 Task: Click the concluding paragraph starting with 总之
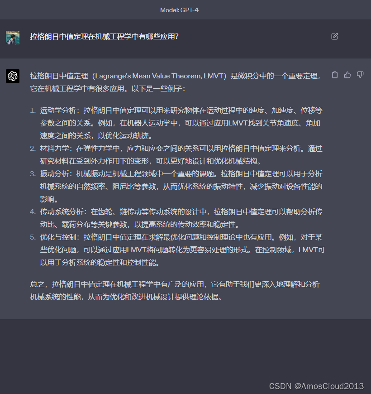click(175, 291)
